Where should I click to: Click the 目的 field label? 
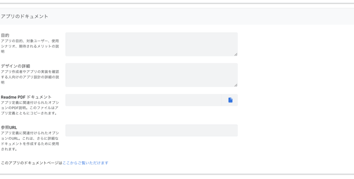click(5, 35)
